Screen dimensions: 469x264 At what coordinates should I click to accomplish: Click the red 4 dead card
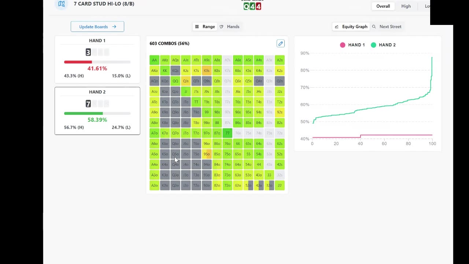click(x=258, y=7)
